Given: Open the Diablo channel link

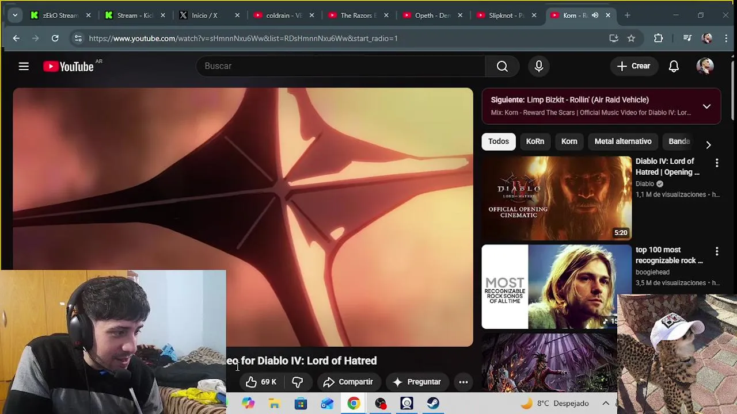Looking at the screenshot, I should 645,184.
